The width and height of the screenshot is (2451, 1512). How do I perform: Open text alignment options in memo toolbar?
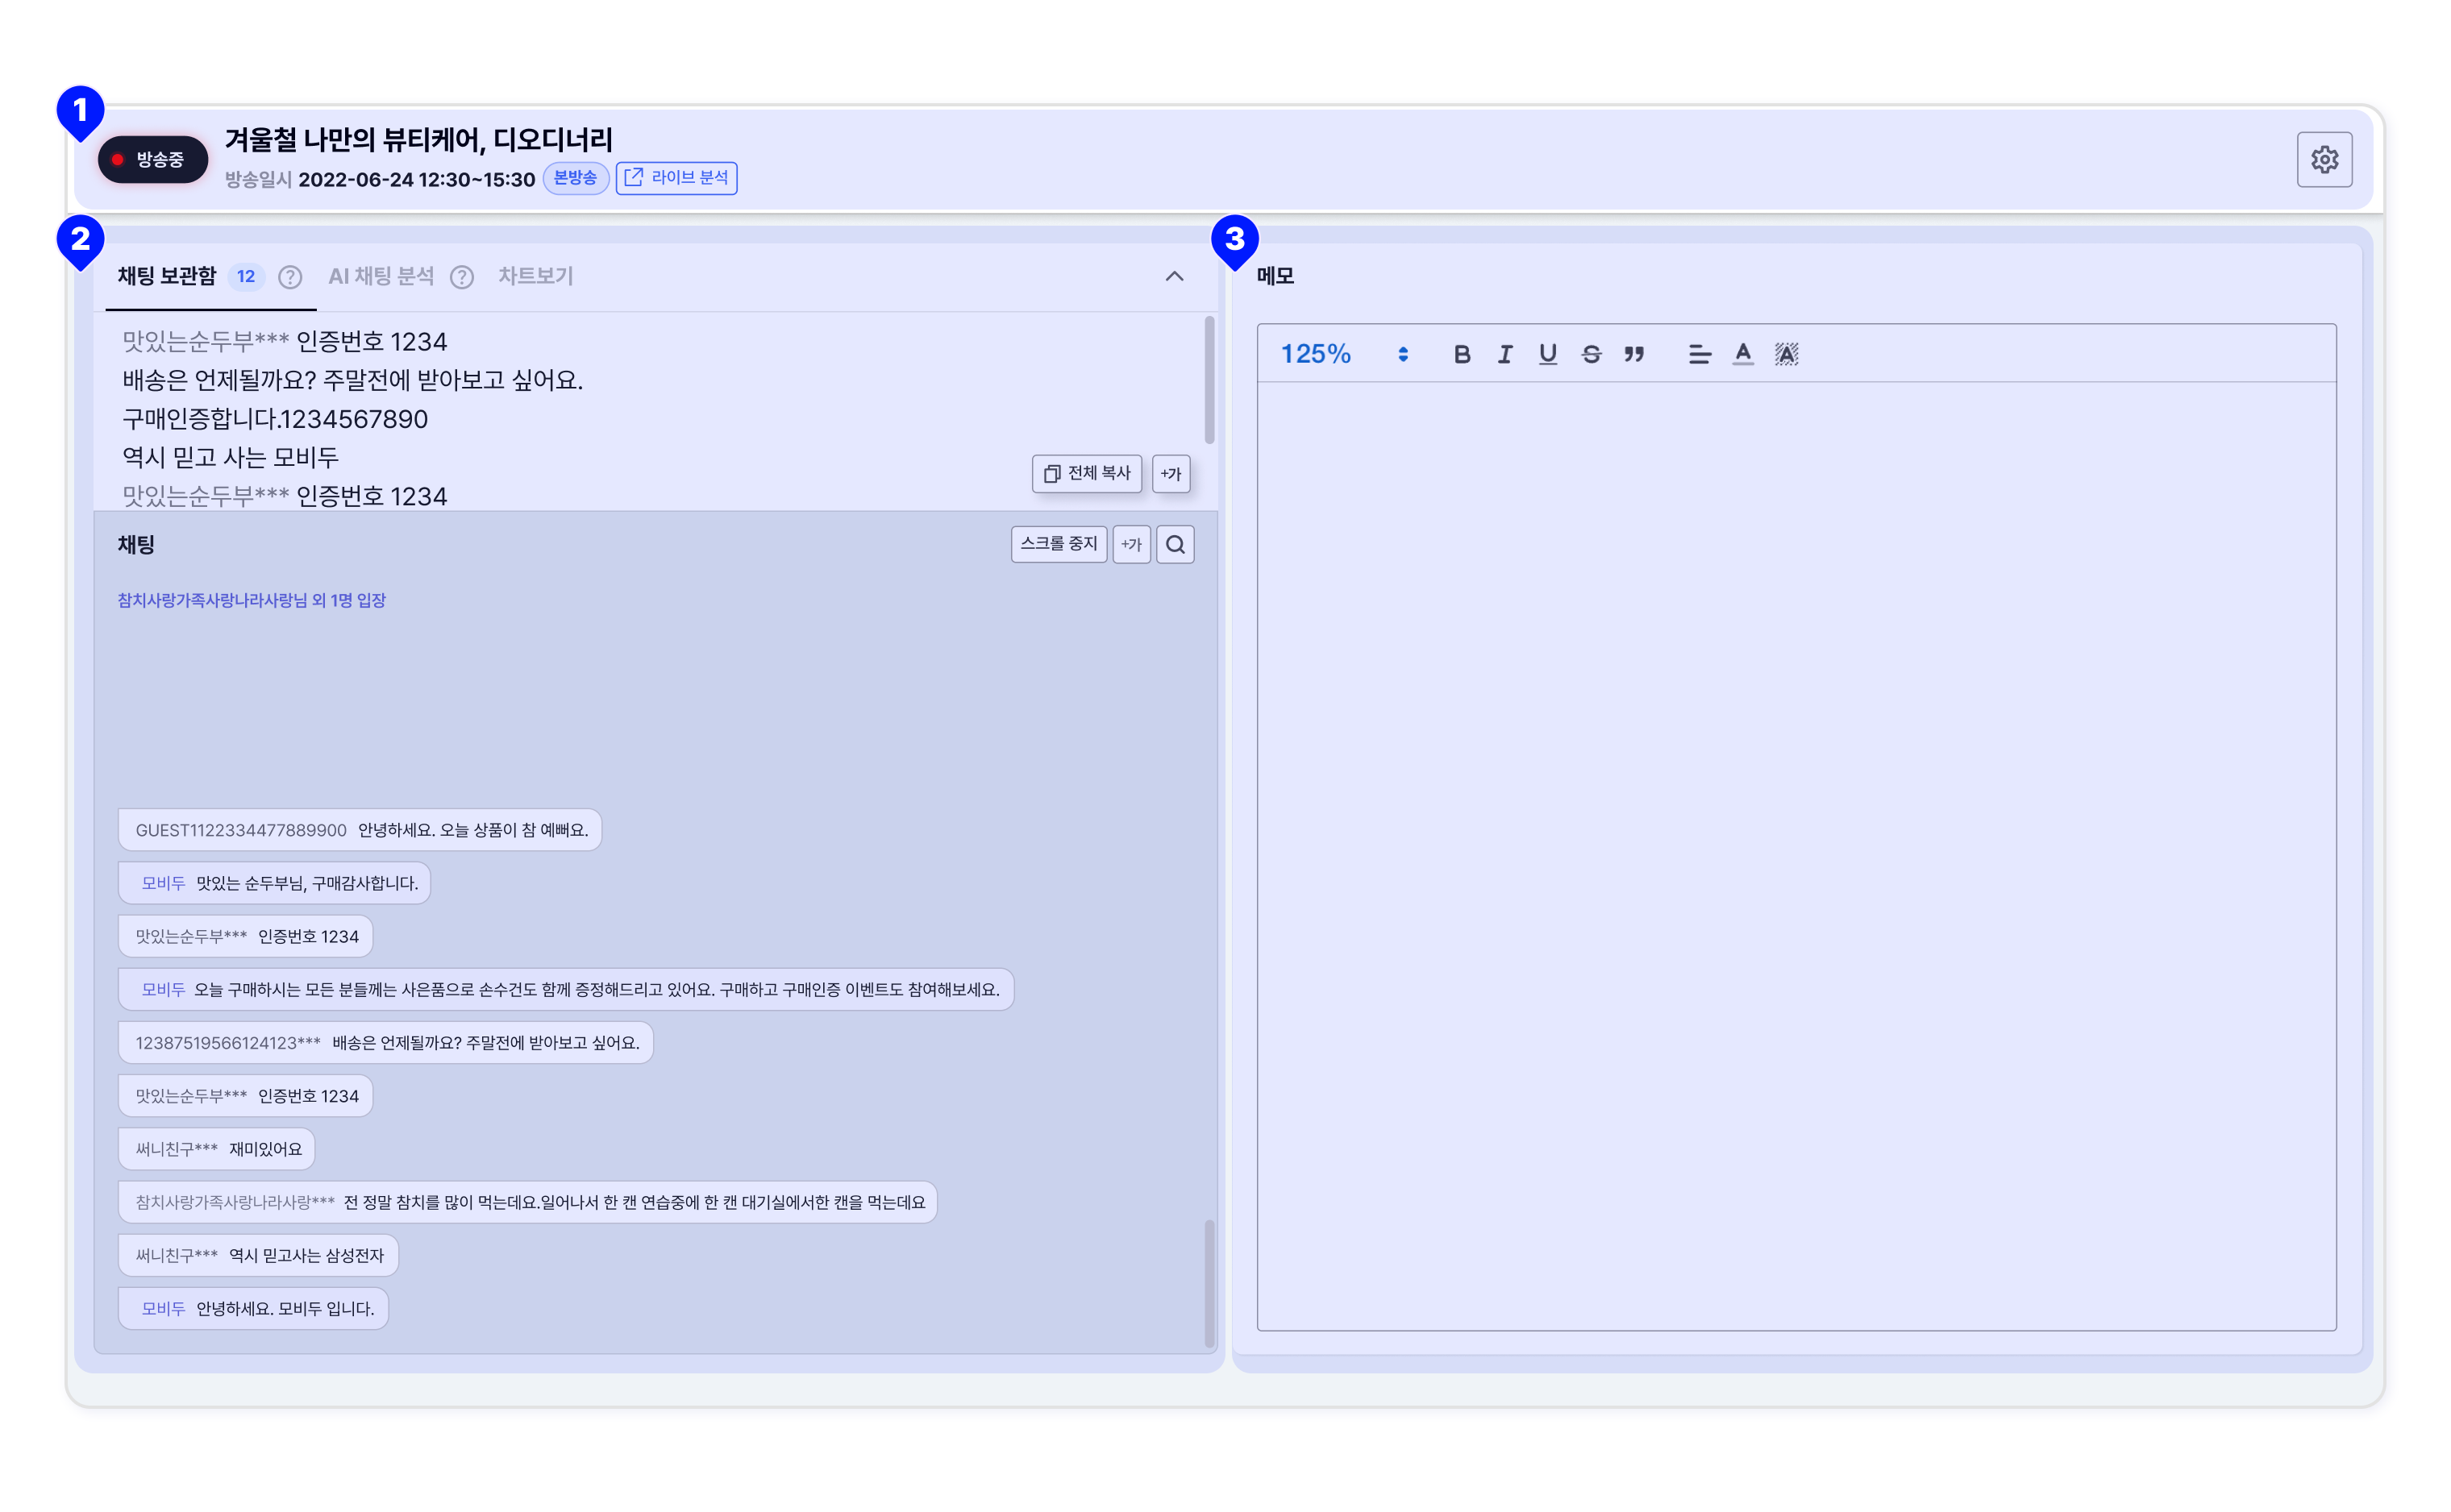pyautogui.click(x=1699, y=354)
